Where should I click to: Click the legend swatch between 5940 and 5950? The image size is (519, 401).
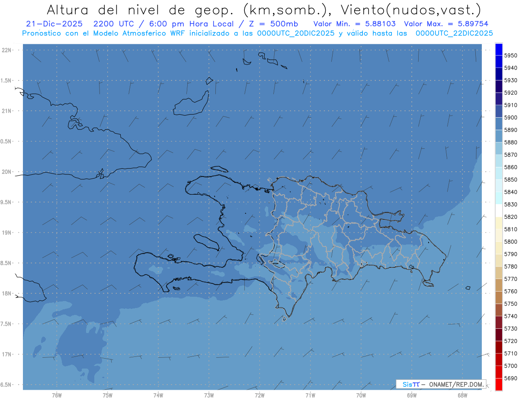pyautogui.click(x=499, y=62)
